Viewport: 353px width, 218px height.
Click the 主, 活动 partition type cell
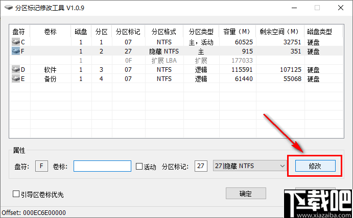(201, 42)
